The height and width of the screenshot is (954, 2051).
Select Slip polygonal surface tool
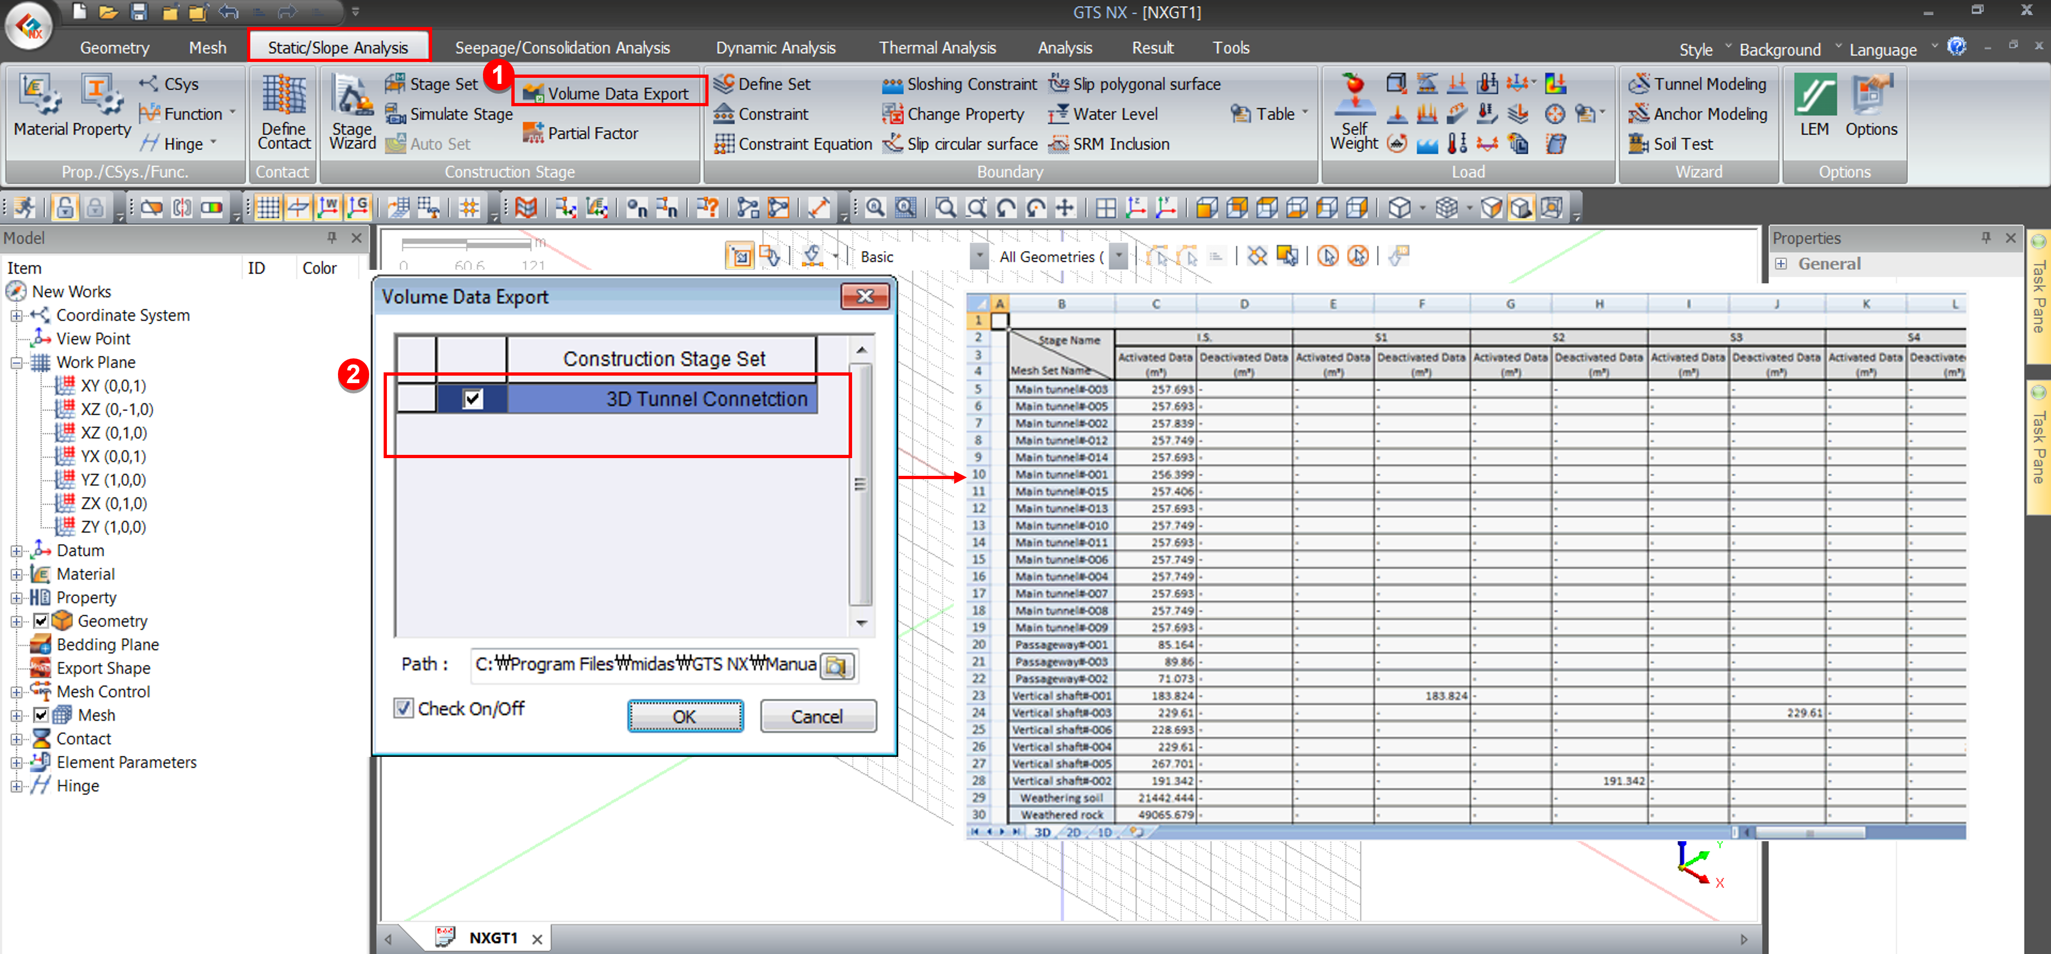click(x=1135, y=83)
